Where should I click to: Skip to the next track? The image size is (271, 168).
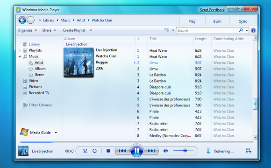(x=151, y=151)
